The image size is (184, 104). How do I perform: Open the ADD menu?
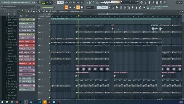tap(9, 2)
